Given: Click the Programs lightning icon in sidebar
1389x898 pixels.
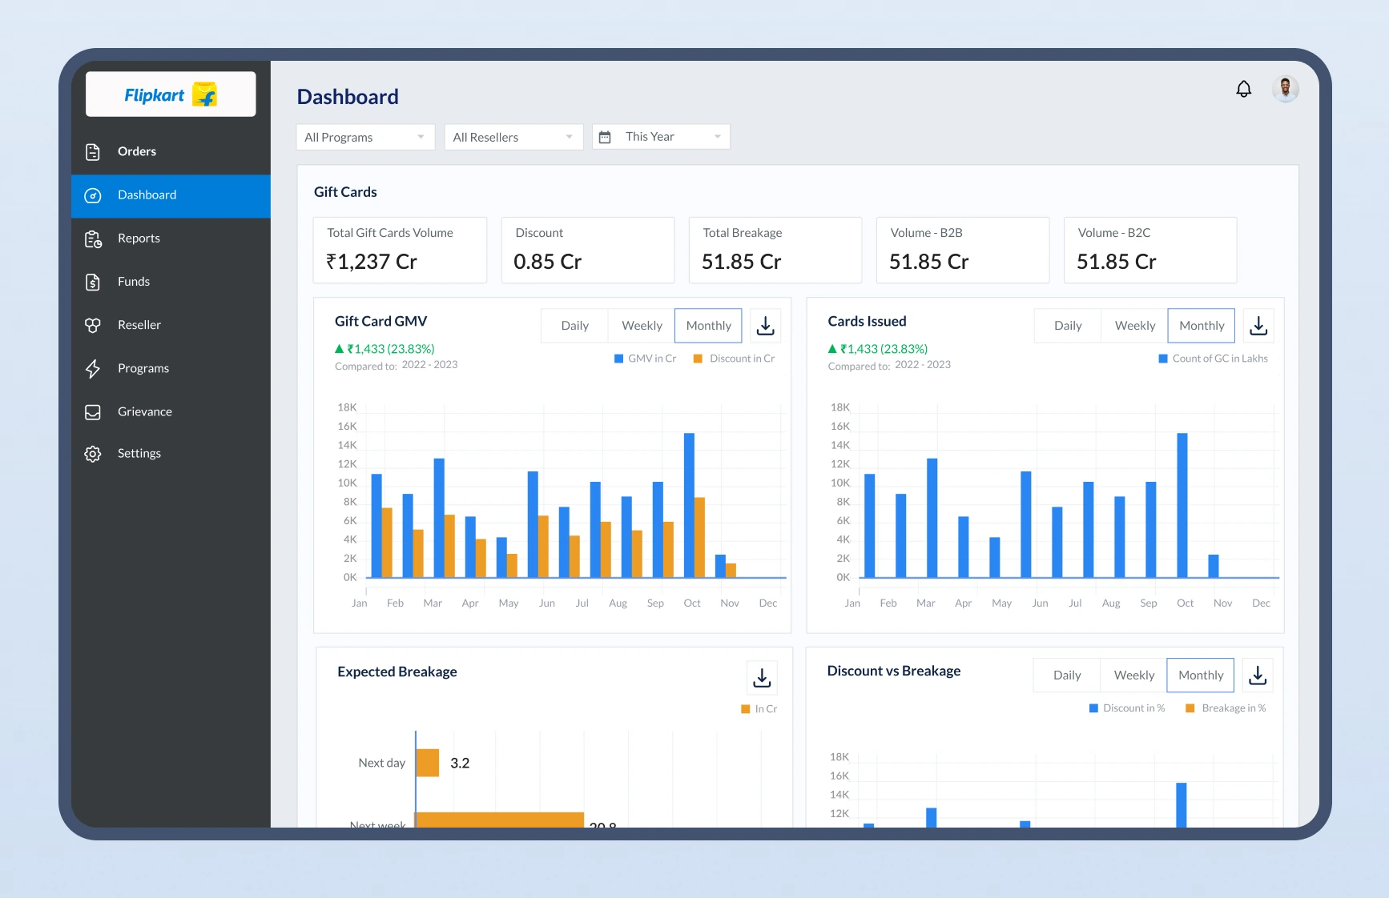Looking at the screenshot, I should tap(93, 368).
